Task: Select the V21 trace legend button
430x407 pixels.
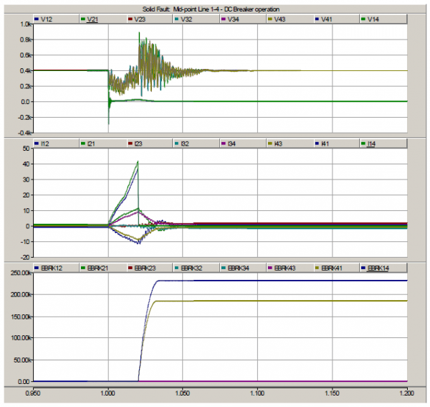Action: 102,19
